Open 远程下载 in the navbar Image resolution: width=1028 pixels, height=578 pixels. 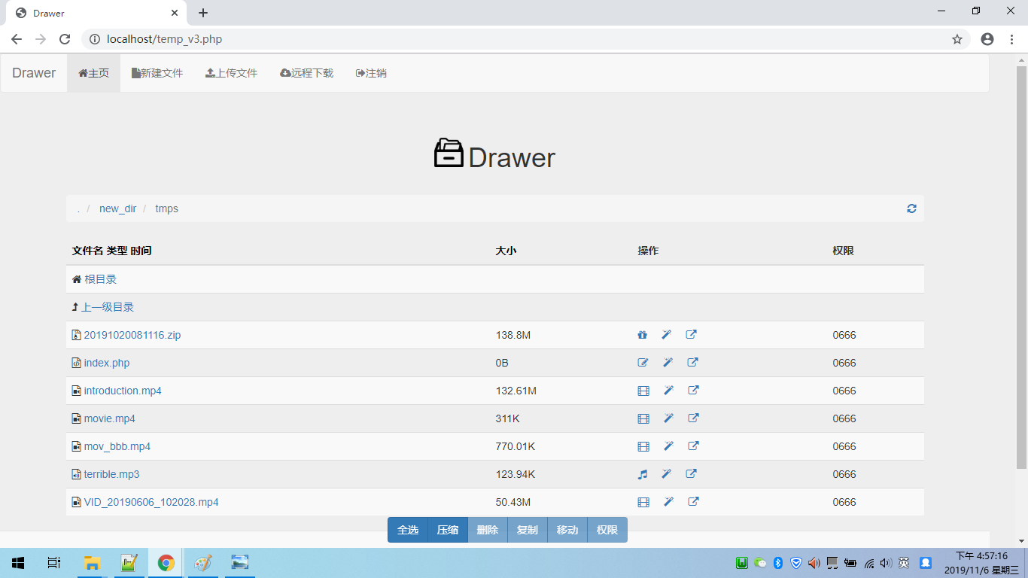(x=306, y=73)
